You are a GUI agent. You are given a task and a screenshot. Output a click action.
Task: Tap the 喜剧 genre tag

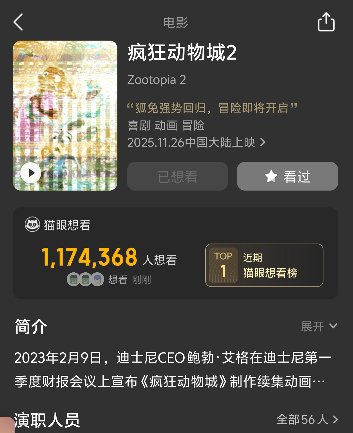(x=139, y=125)
